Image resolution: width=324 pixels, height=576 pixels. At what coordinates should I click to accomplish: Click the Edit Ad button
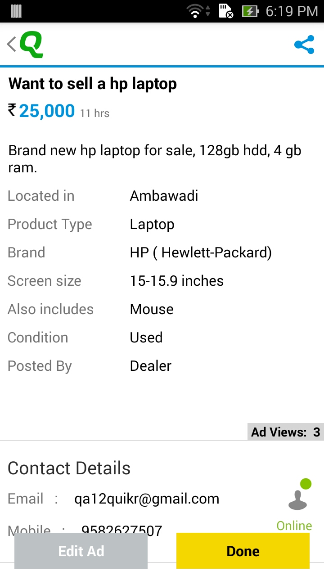pos(81,551)
